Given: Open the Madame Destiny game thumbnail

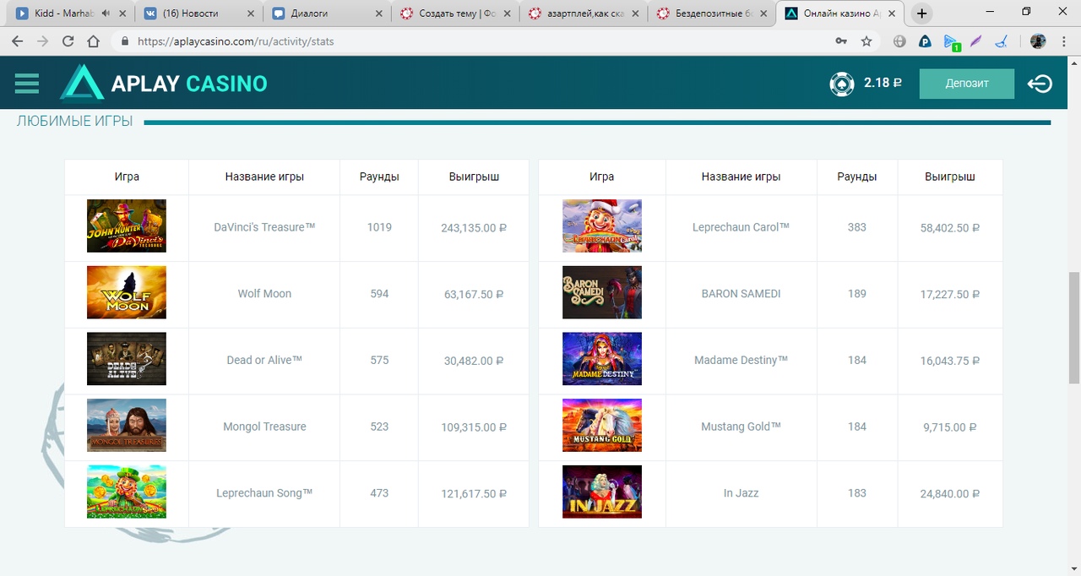Looking at the screenshot, I should (602, 359).
